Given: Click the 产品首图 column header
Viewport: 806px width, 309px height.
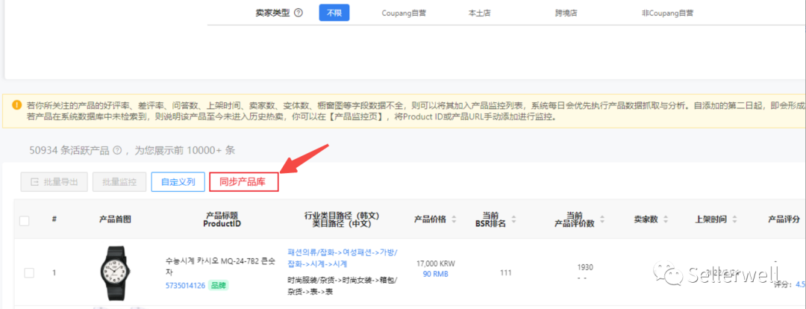Looking at the screenshot, I should click(x=115, y=219).
